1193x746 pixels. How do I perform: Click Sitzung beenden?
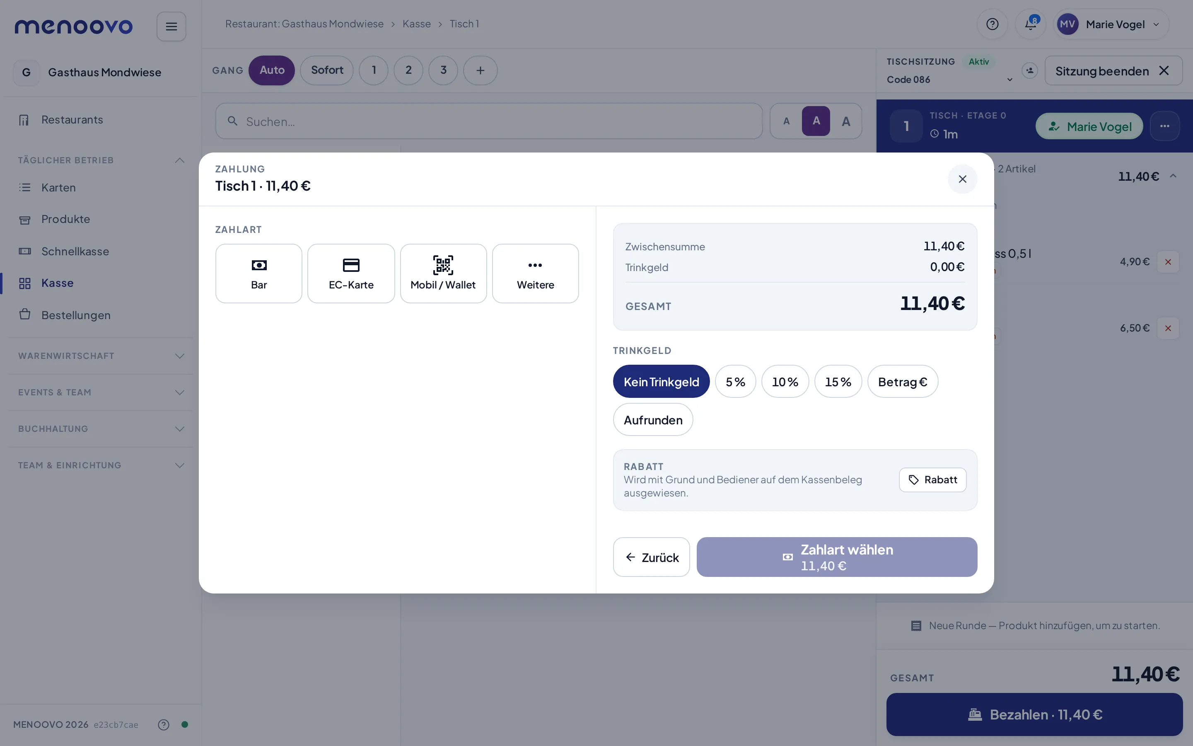[1113, 70]
